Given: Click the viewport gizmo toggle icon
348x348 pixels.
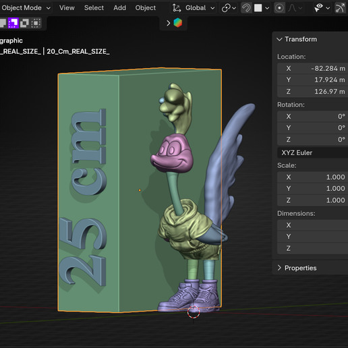Looking at the screenshot, I should tap(340, 8).
